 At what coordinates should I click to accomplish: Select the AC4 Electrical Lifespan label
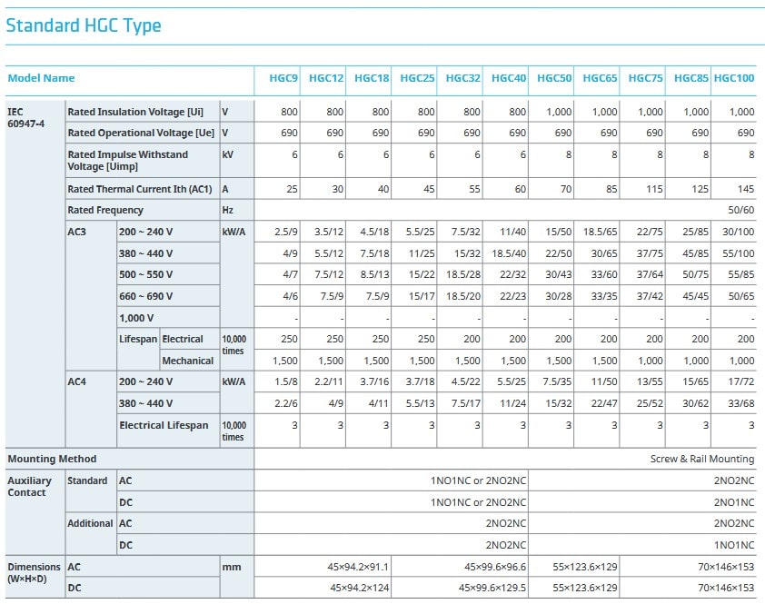click(x=164, y=425)
